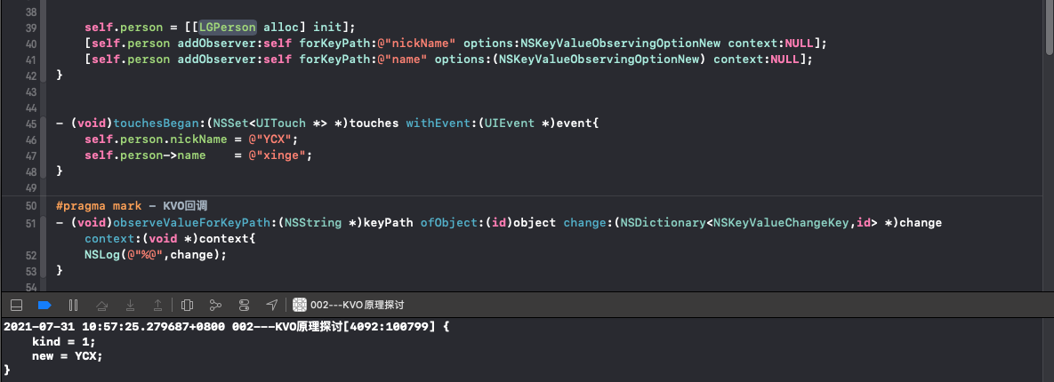Click gutter line number 46
Image resolution: width=1054 pixels, height=382 pixels.
click(x=31, y=139)
